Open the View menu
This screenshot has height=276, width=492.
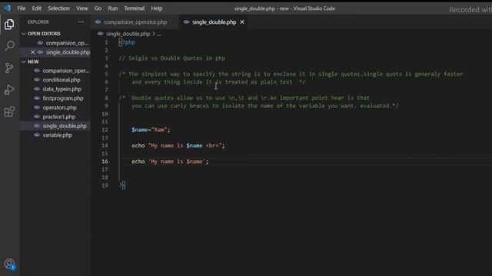(x=82, y=8)
